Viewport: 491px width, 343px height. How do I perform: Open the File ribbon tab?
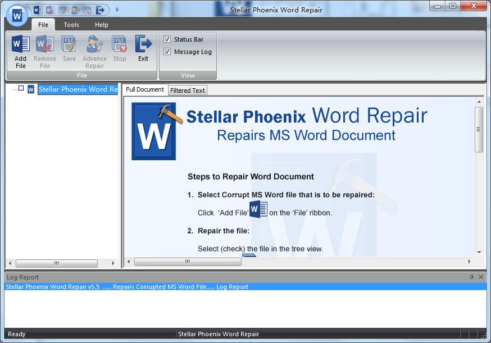(43, 24)
